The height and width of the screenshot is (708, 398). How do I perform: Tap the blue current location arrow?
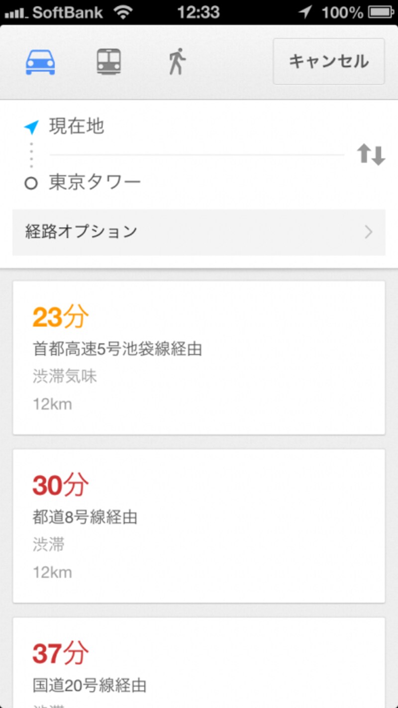click(31, 127)
